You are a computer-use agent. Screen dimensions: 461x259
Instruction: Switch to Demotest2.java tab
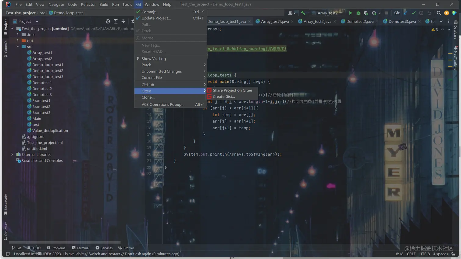pos(360,21)
